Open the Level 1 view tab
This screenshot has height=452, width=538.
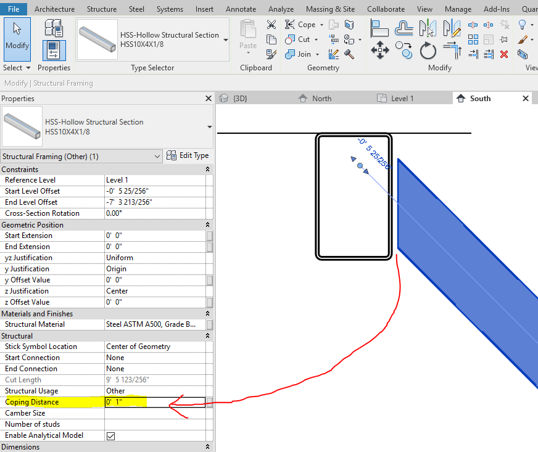pyautogui.click(x=402, y=97)
